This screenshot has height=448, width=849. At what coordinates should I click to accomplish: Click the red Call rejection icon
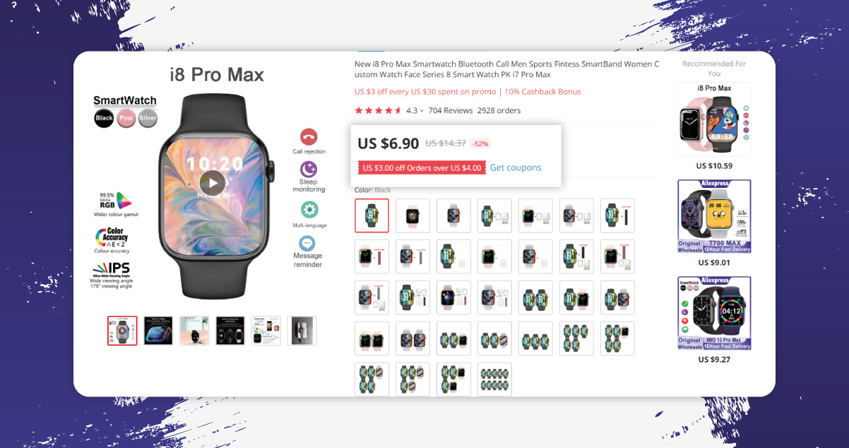click(x=309, y=137)
